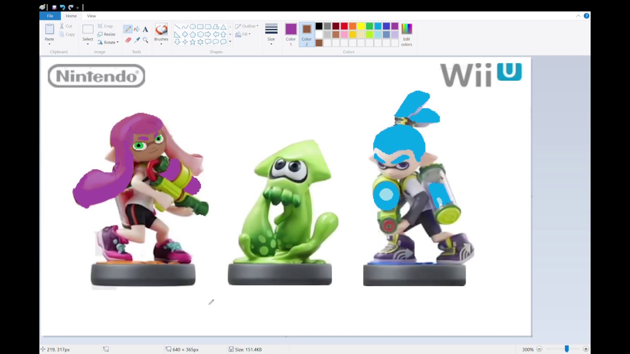
Task: Open the File menu
Action: (x=50, y=16)
